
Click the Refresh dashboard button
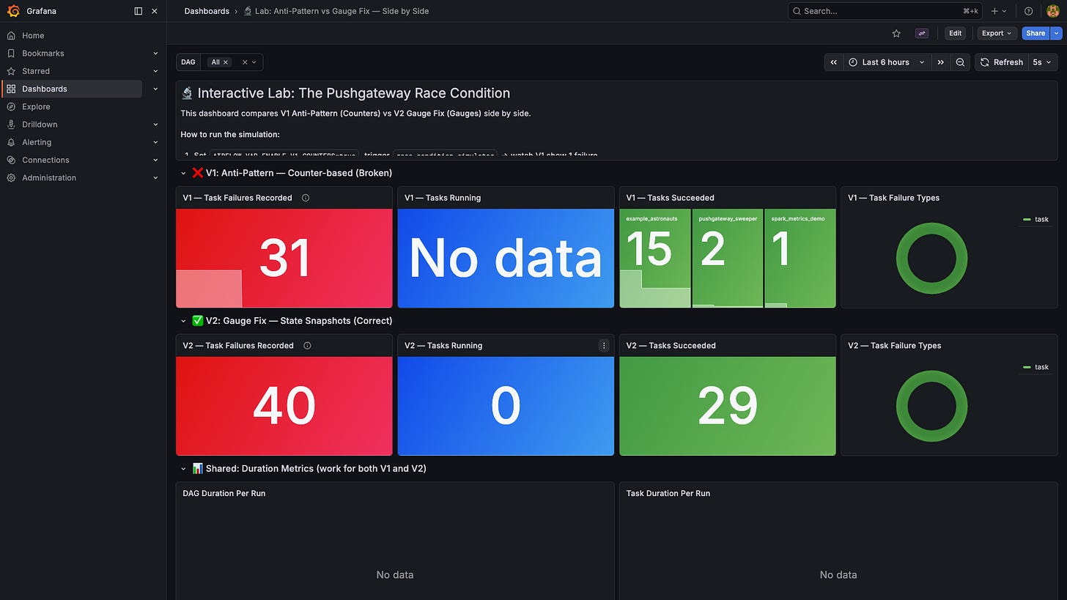pos(1002,62)
